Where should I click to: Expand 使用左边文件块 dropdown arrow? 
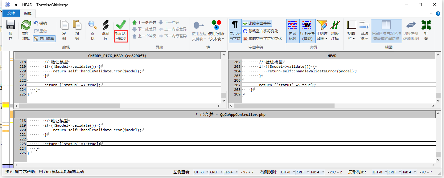tap(205, 39)
